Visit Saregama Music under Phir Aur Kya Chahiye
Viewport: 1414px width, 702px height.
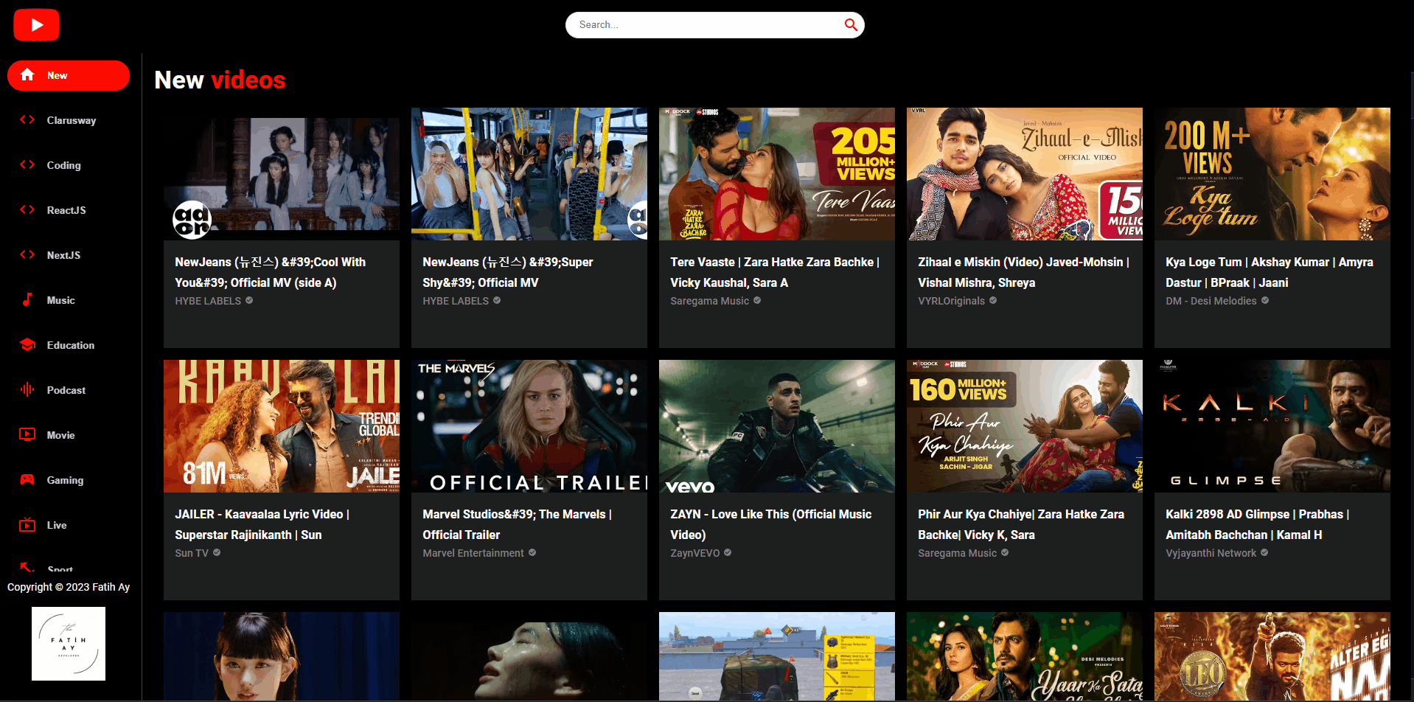[x=957, y=553]
